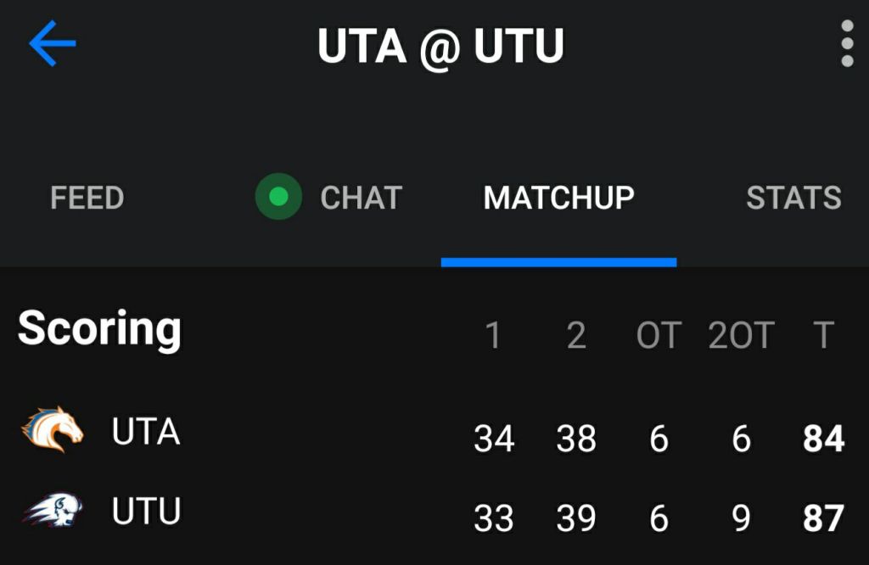The image size is (869, 565).
Task: Tap UTA's first half score 34
Action: (494, 439)
